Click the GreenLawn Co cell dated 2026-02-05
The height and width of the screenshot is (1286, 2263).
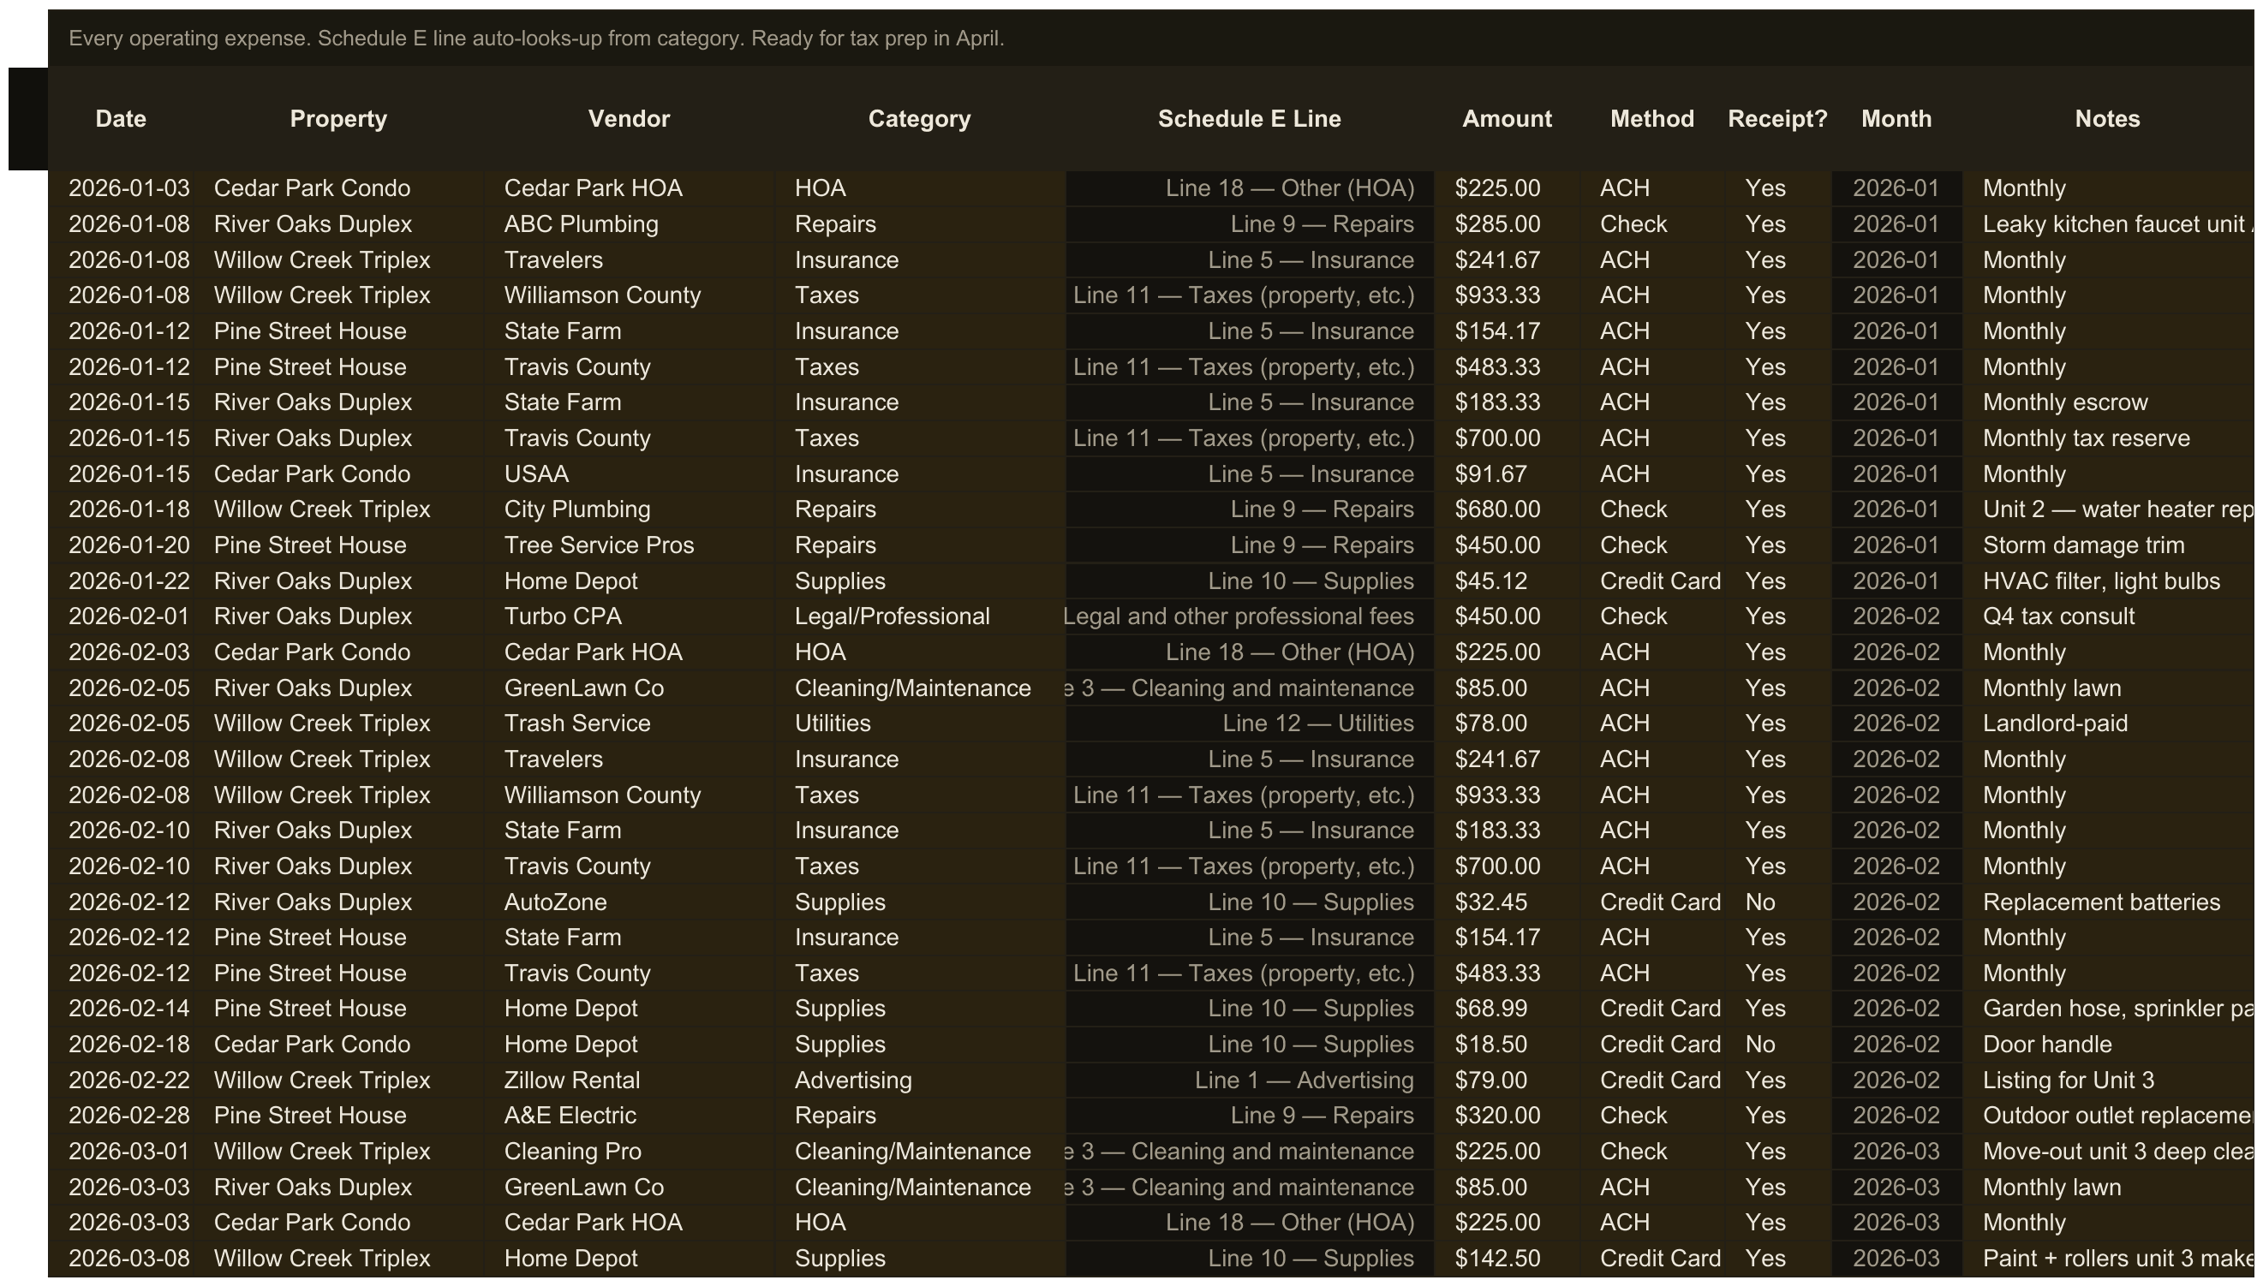[630, 688]
